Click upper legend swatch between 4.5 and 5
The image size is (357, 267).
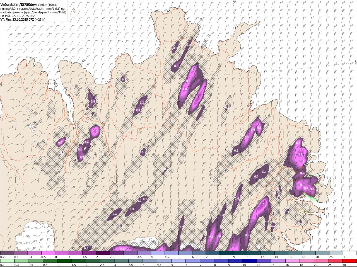pos(172,253)
